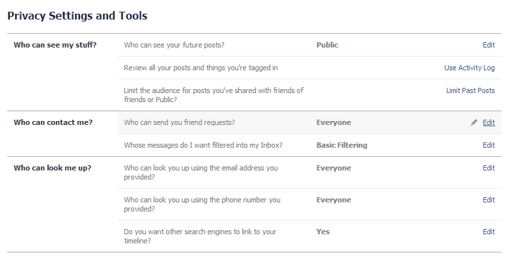Click 'Who can contact me?' section heading
This screenshot has height=270, width=512.
53,122
